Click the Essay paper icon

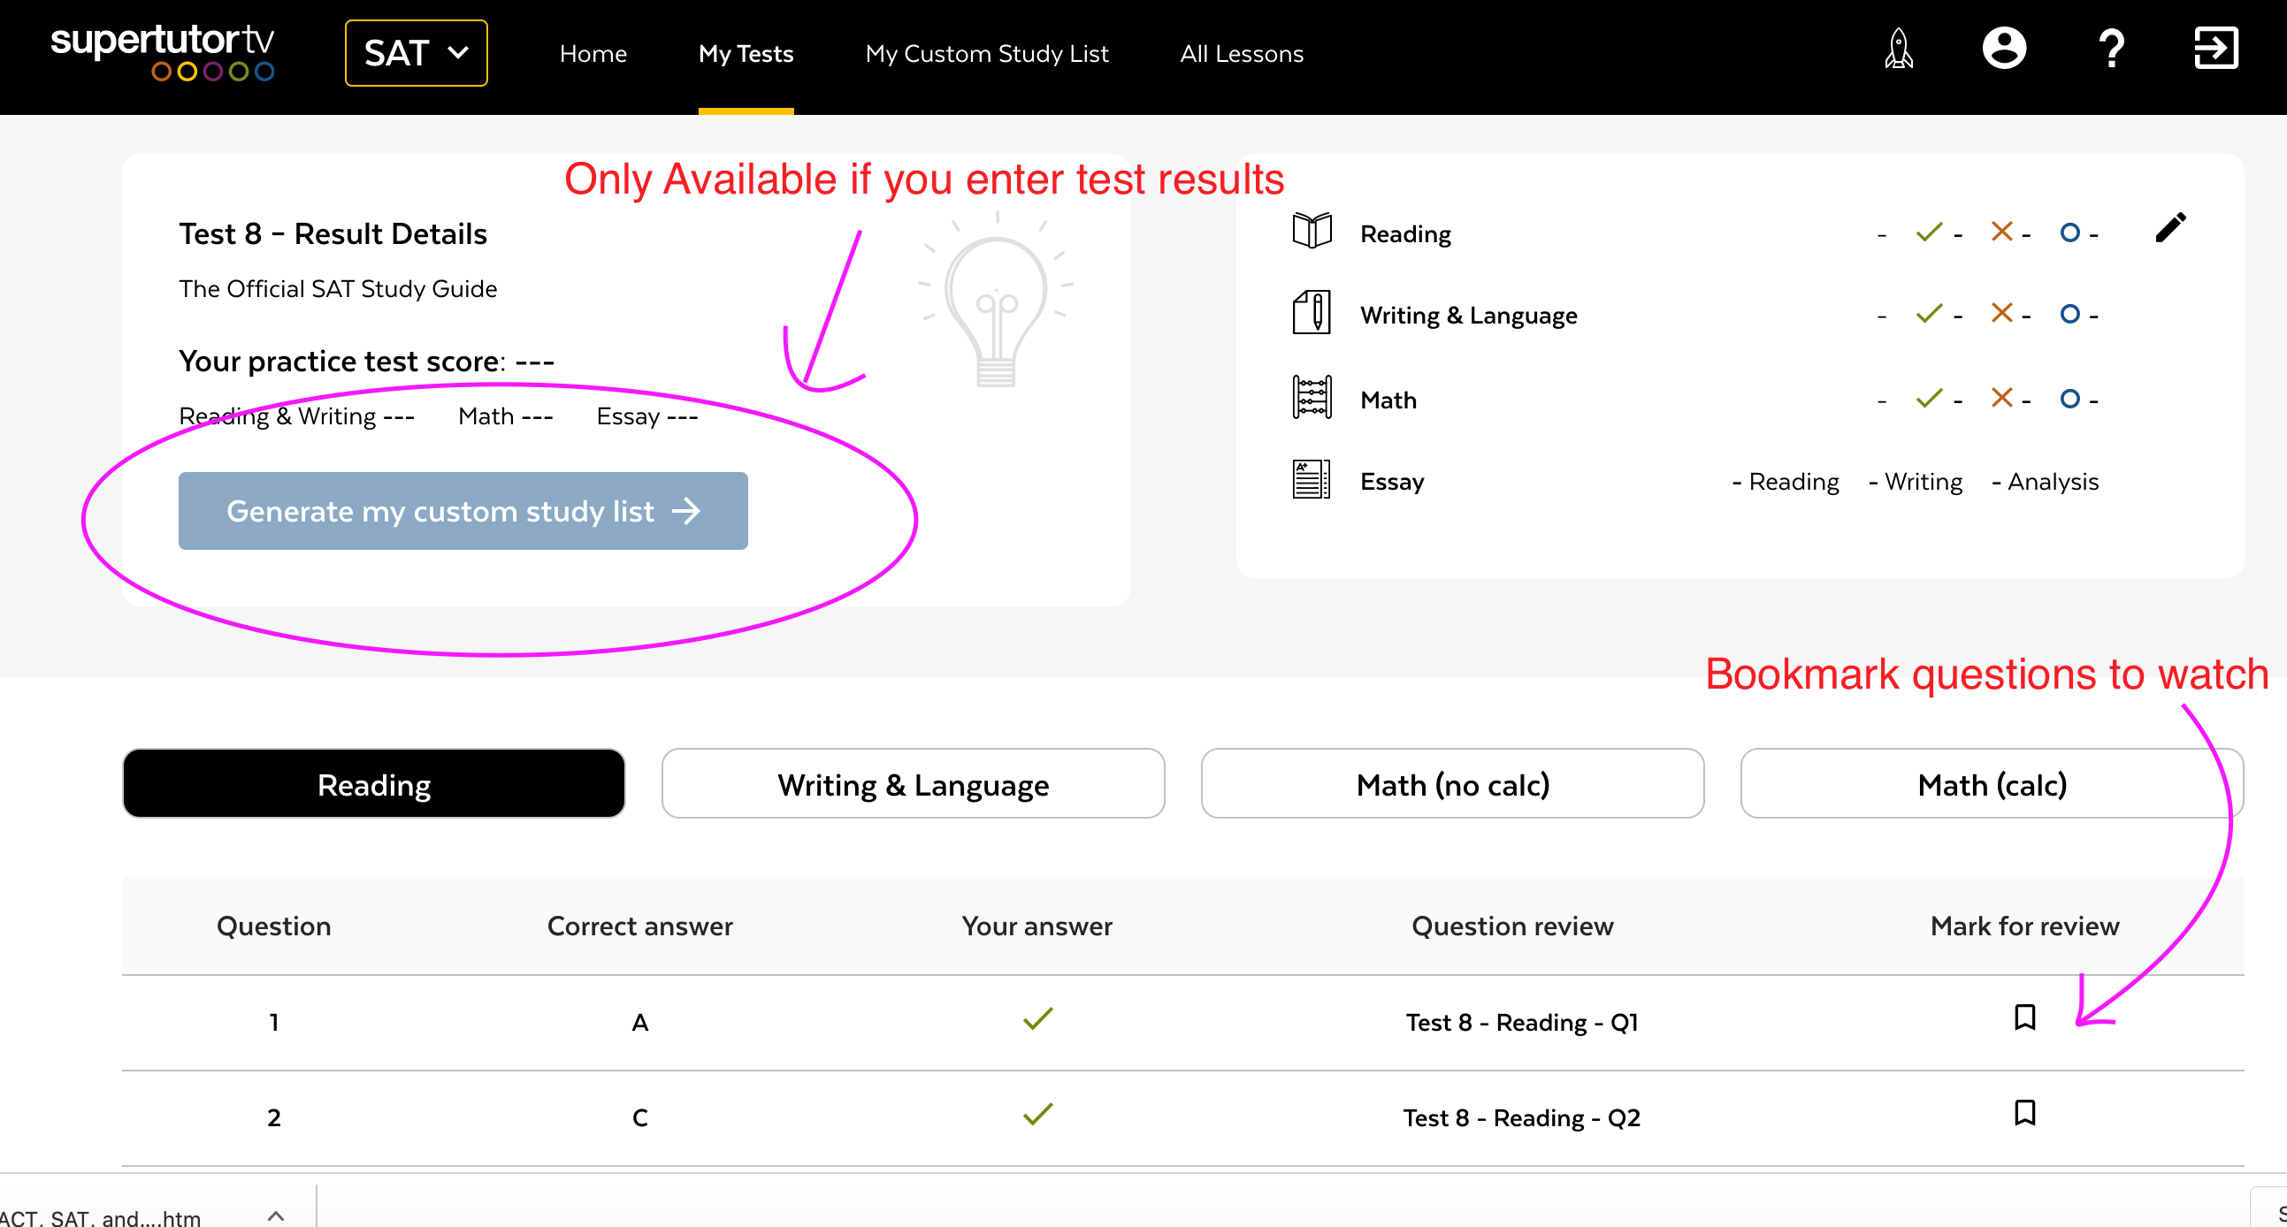pos(1312,480)
